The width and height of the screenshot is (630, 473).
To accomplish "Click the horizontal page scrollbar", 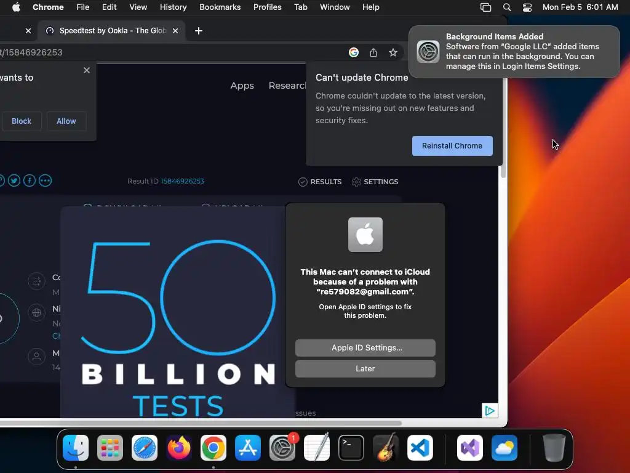I will click(201, 422).
